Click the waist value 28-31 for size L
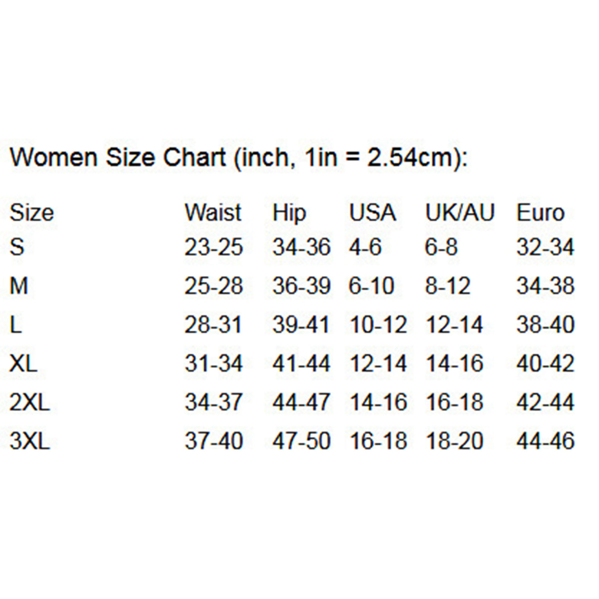Image resolution: width=599 pixels, height=599 pixels. coord(213,325)
